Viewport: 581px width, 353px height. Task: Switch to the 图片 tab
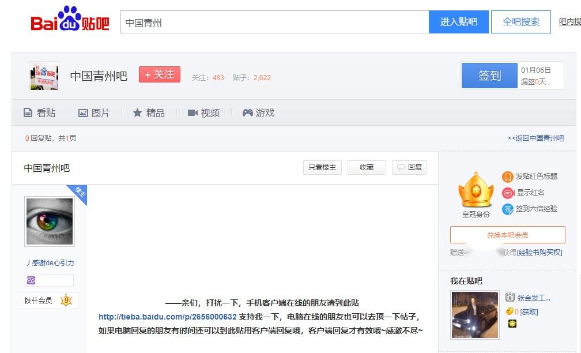94,113
